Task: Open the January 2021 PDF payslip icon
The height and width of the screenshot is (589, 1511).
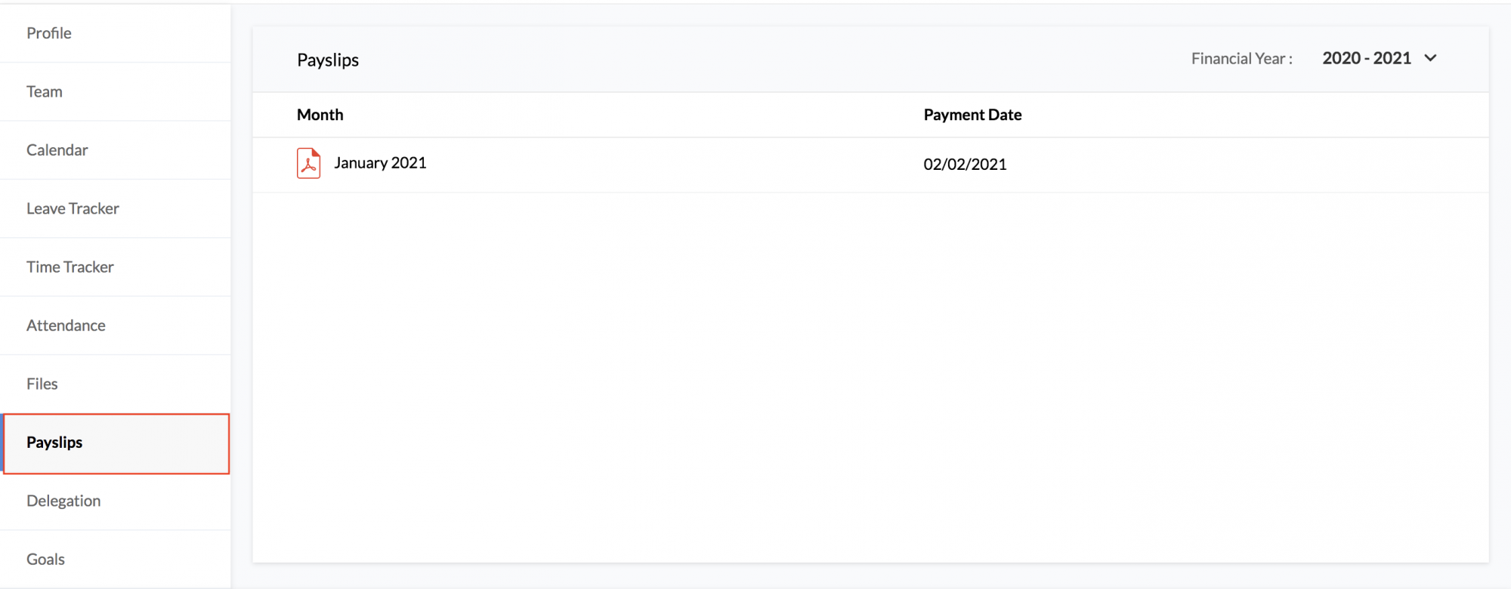Action: [x=308, y=163]
